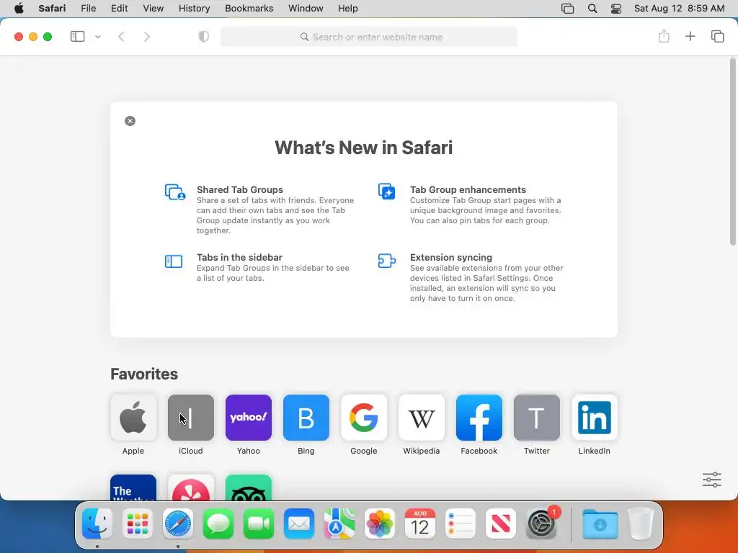Open the Privacy Report shield icon
738x553 pixels.
203,37
